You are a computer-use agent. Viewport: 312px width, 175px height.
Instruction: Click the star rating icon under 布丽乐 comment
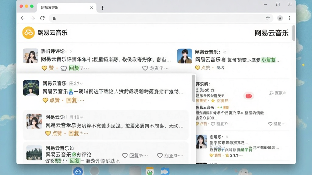[227, 155]
